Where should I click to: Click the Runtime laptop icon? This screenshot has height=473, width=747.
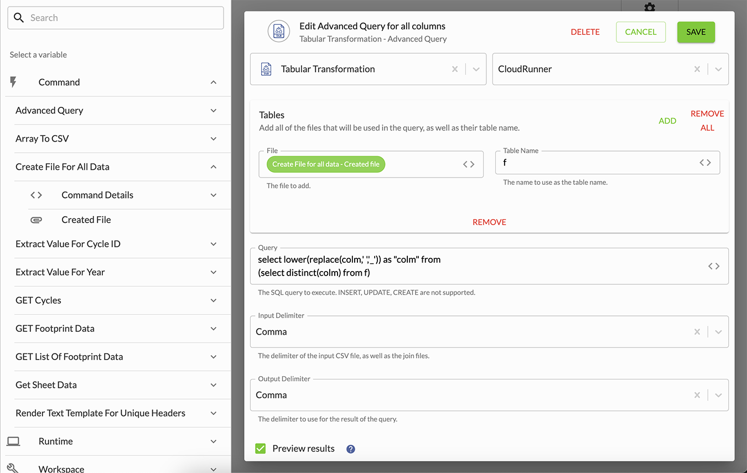tap(13, 441)
